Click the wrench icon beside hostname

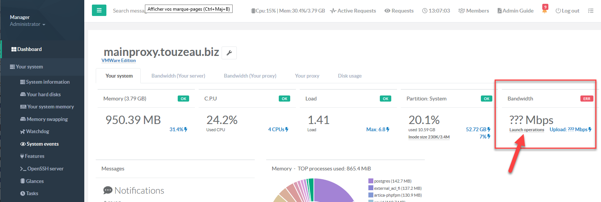coord(229,53)
